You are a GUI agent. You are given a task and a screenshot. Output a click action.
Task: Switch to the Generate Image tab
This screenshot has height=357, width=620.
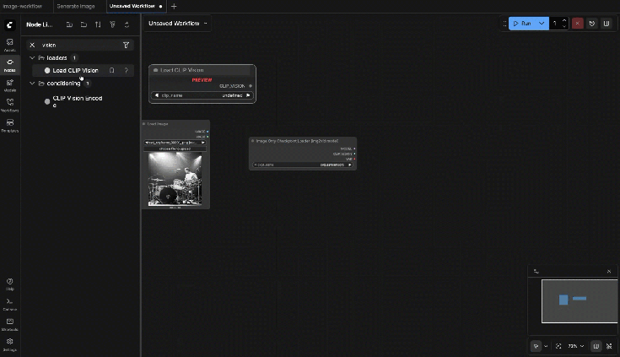74,6
